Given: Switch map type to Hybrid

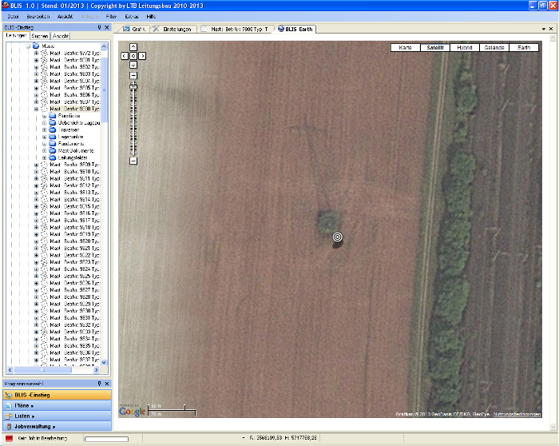Looking at the screenshot, I should (465, 47).
